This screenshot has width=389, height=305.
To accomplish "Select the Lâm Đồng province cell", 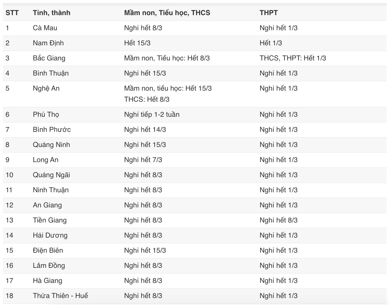I will [x=49, y=265].
